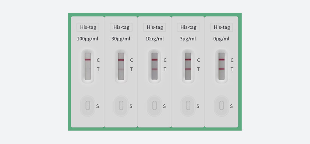Click the control line on the 100µg/ml strip
This screenshot has height=144, width=310.
click(88, 60)
